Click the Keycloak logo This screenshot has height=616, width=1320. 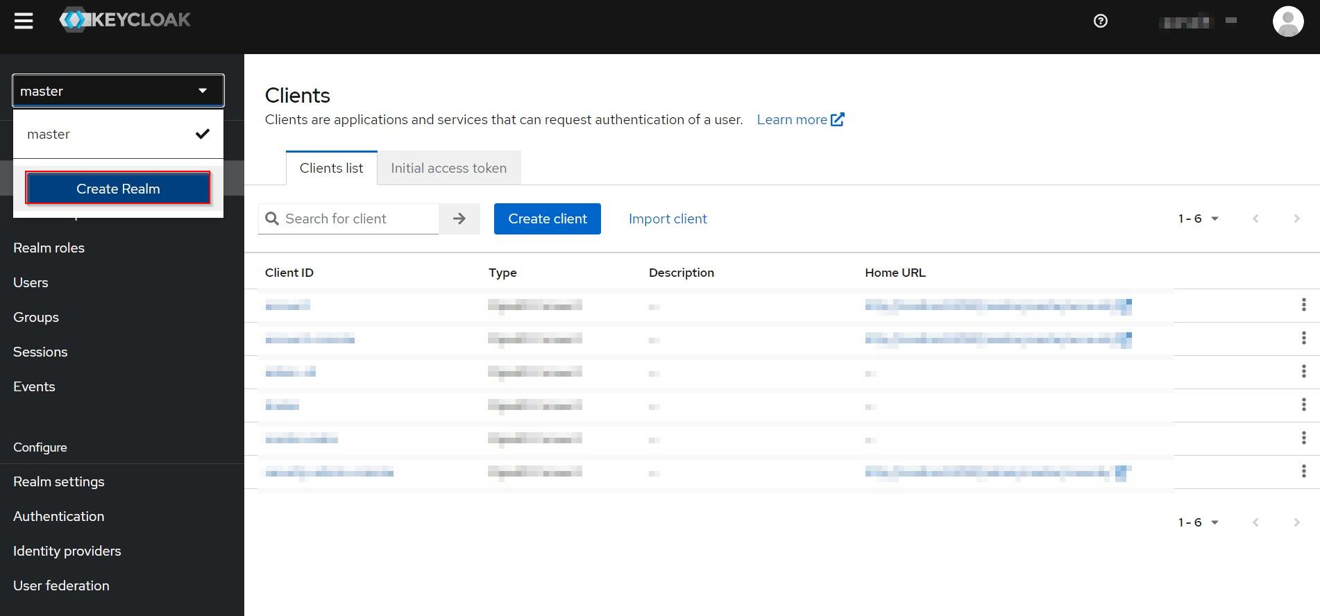[125, 19]
